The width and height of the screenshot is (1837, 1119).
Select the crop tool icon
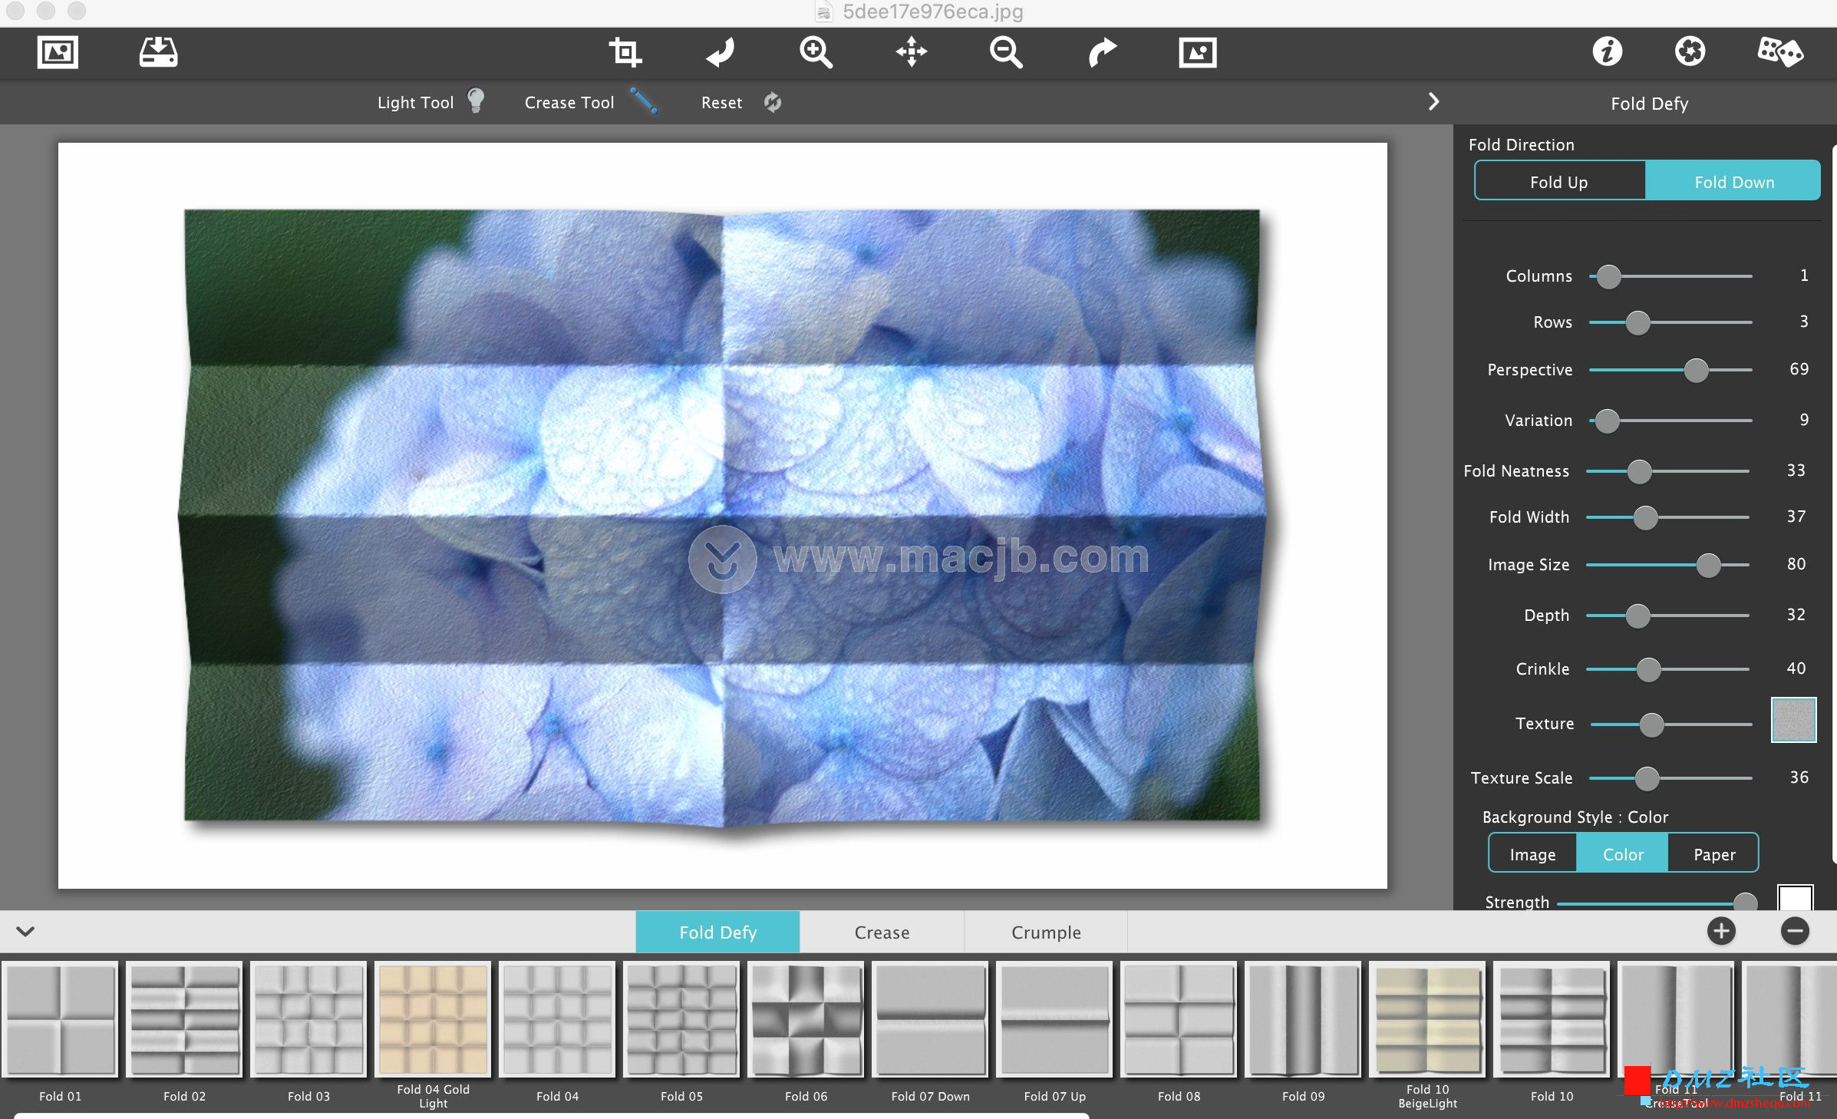(x=625, y=53)
